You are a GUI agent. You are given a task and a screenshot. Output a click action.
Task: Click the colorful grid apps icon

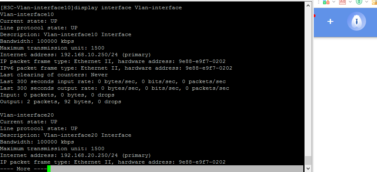[326, 2]
